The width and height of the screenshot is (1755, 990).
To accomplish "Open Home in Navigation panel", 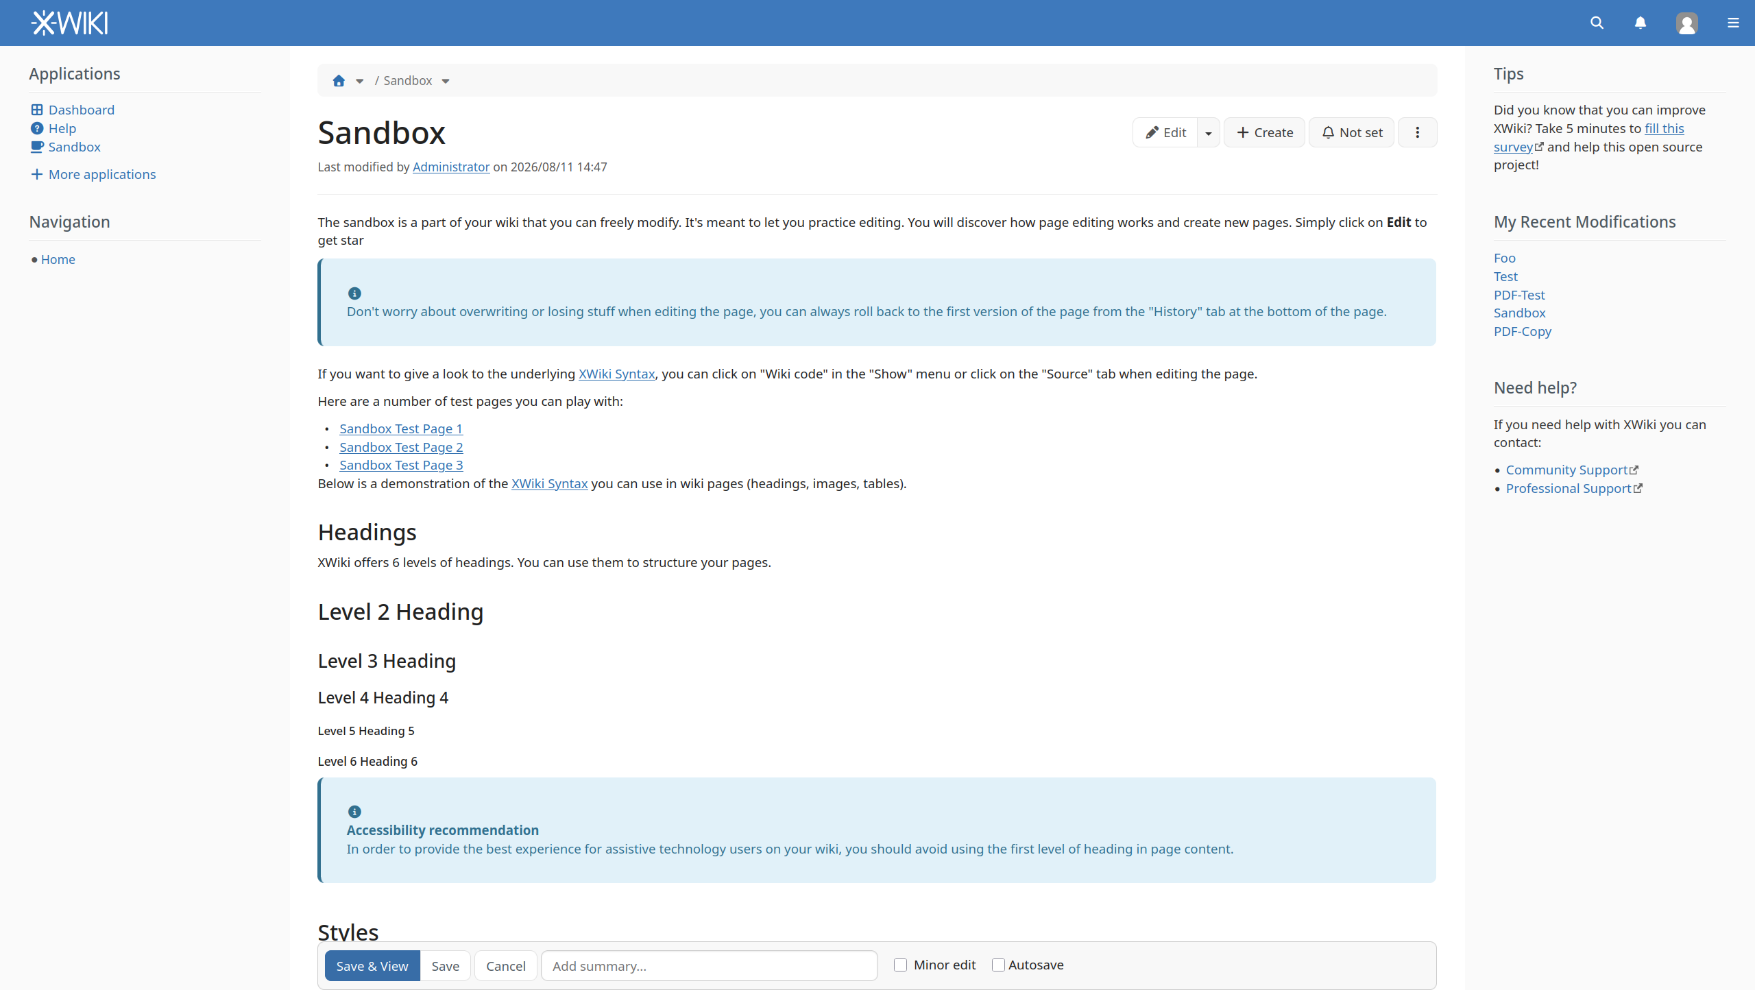I will (58, 259).
